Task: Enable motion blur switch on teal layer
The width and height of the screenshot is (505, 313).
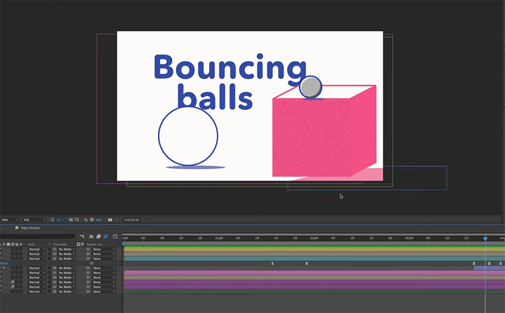Action: pyautogui.click(x=12, y=258)
